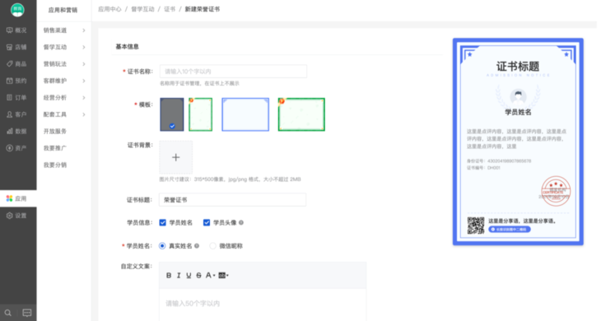The height and width of the screenshot is (321, 601).
Task: Click the plus icon to upload 证书背景
Action: (x=176, y=157)
